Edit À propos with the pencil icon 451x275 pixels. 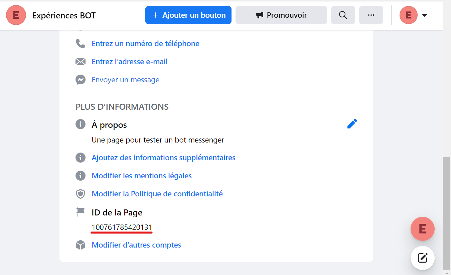click(352, 124)
